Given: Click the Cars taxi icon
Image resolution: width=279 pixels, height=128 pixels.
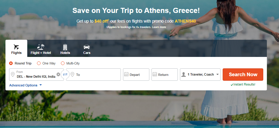Looking at the screenshot, I should [87, 47].
